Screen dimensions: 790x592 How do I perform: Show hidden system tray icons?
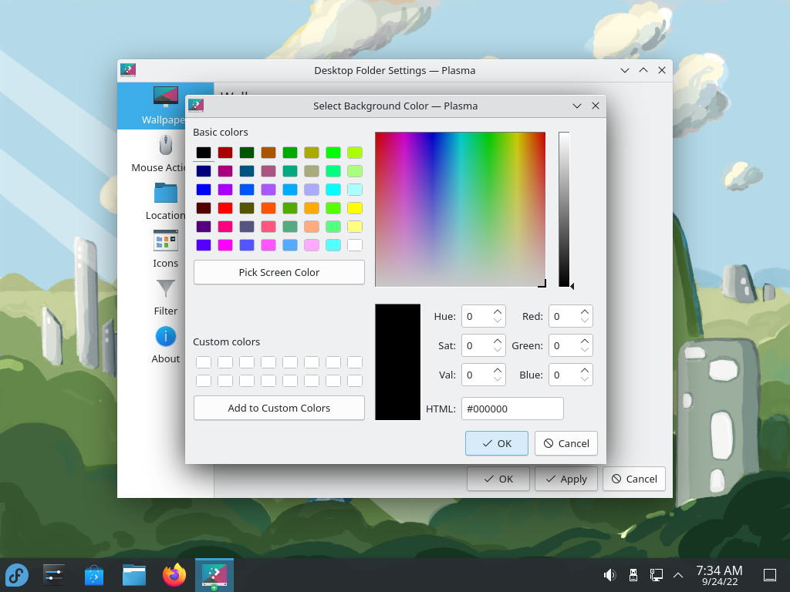click(678, 575)
